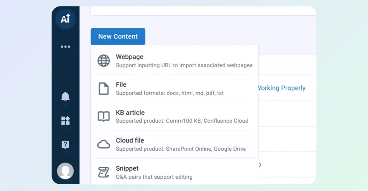
Task: Open the apps grid icon in sidebar
Action: tap(65, 121)
